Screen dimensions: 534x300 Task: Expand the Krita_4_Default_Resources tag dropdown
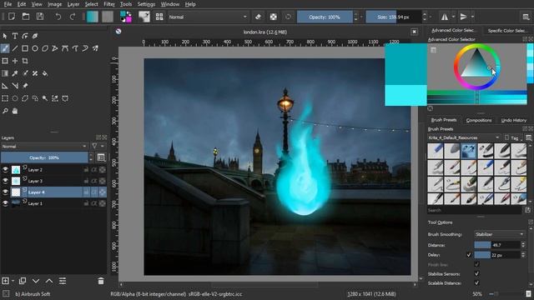tap(464, 137)
